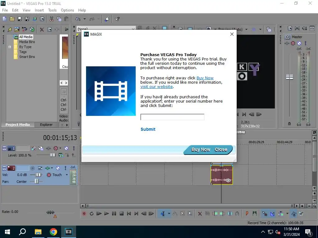The height and width of the screenshot is (238, 318).
Task: Mute audio track 2
Action: coord(58,168)
